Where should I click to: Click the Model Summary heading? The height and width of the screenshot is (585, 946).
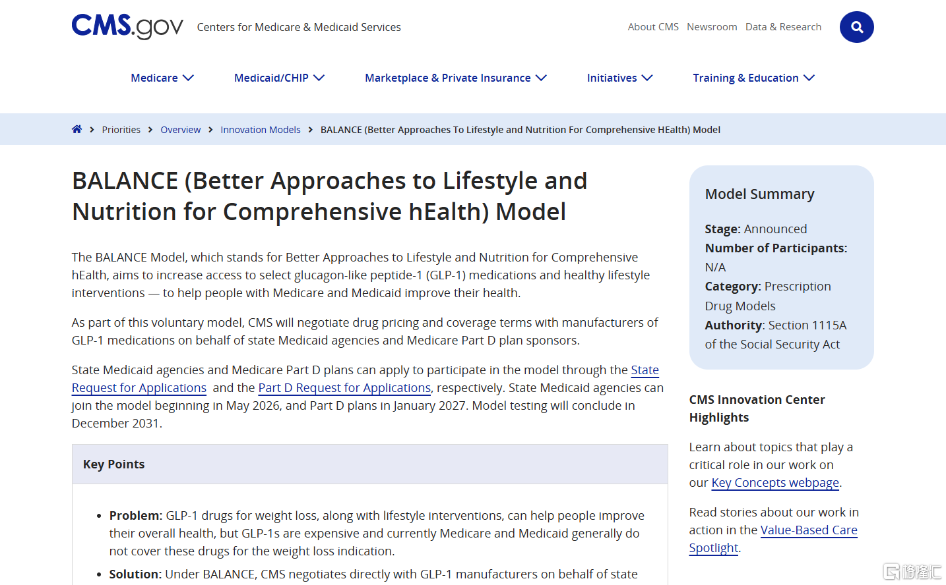click(x=760, y=194)
